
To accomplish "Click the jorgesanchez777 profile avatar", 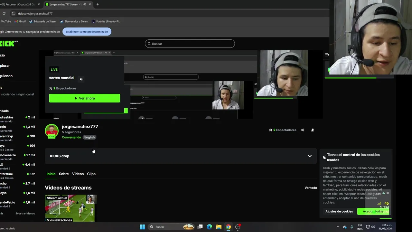I will pos(51,131).
